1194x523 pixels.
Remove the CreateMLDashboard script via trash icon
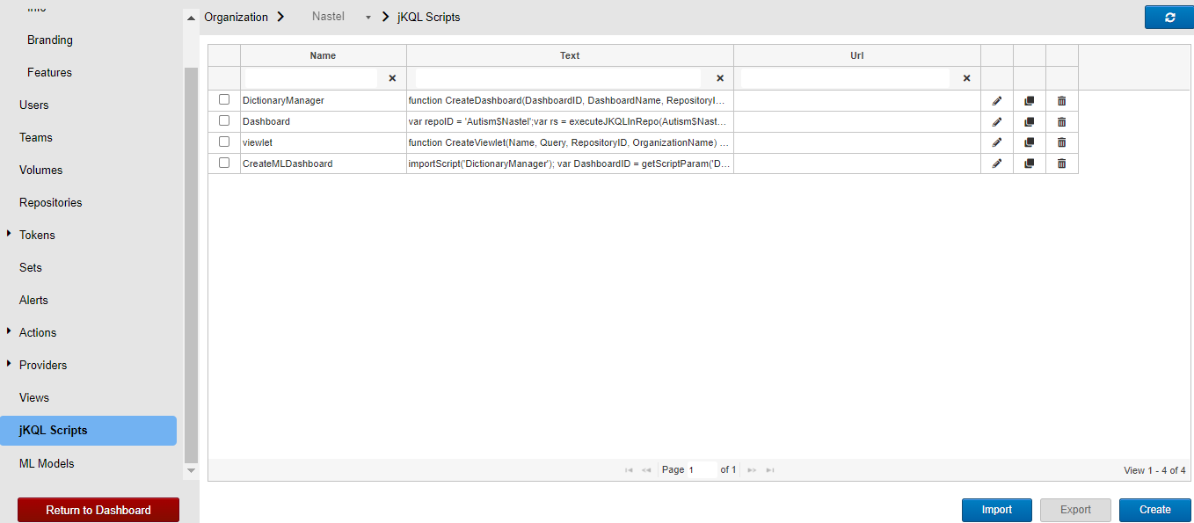pyautogui.click(x=1061, y=163)
